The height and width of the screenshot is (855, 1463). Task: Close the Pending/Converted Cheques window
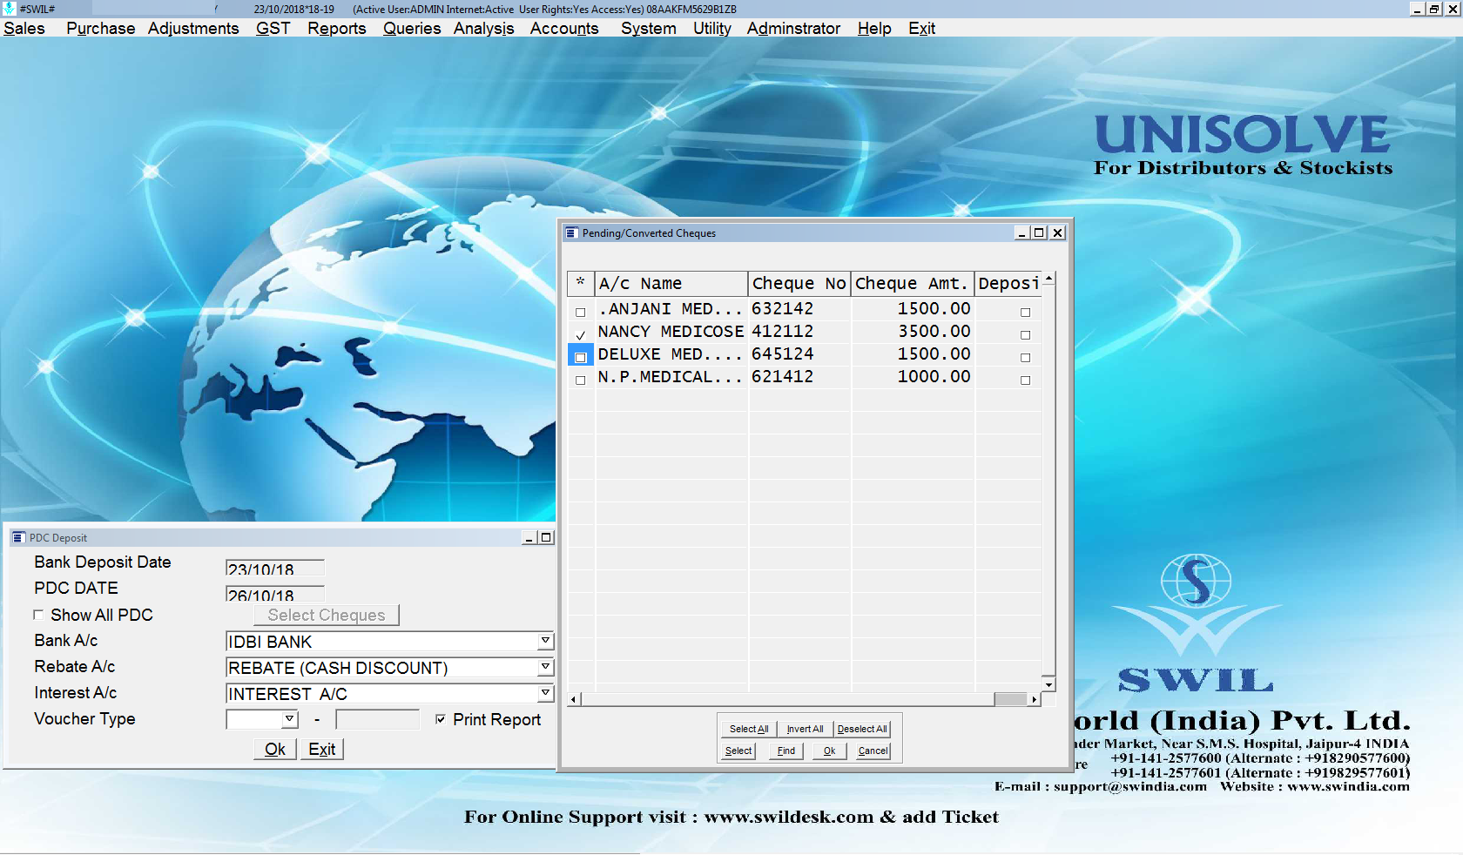coord(1057,233)
